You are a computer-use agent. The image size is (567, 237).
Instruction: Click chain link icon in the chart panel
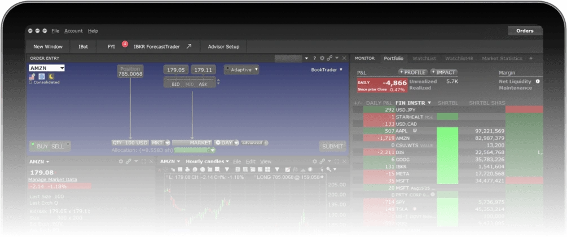(322, 161)
